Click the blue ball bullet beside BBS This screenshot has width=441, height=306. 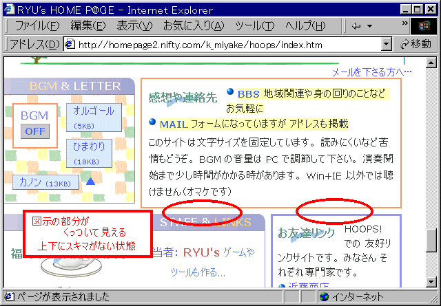230,91
